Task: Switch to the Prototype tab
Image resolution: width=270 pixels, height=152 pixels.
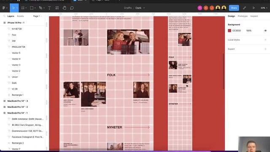Action: [x=243, y=16]
